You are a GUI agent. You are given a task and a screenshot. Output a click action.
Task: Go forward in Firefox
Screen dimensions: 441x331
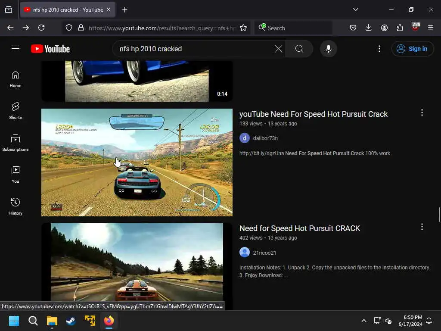click(x=26, y=28)
